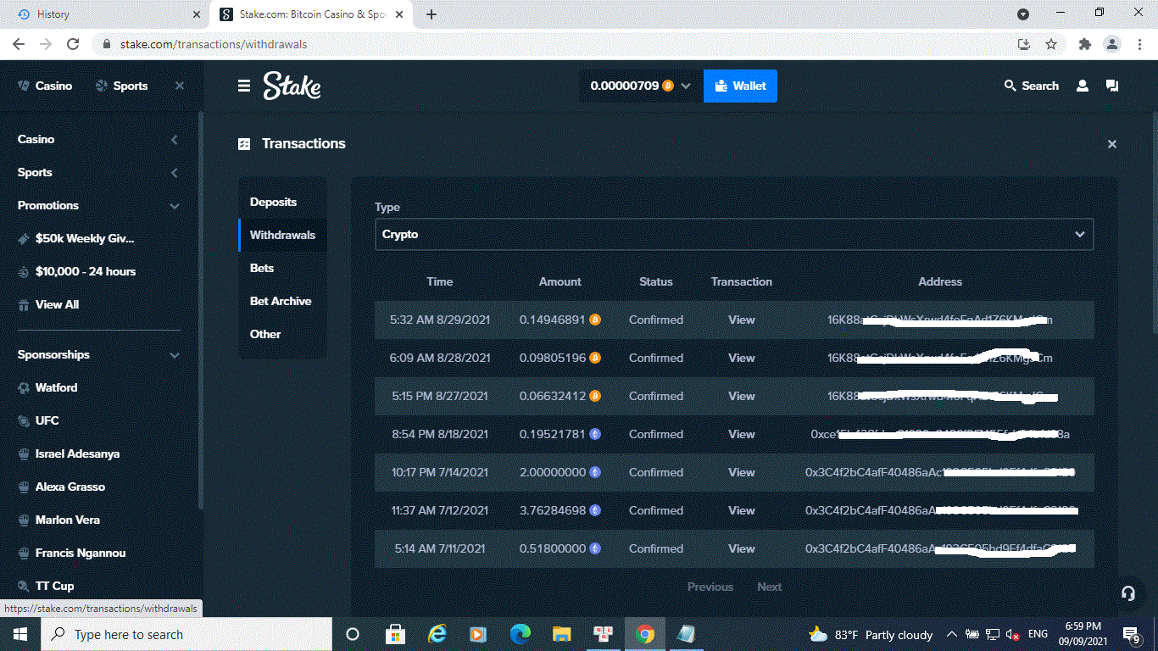The height and width of the screenshot is (651, 1158).
Task: Click the Chrome icon on the taskbar
Action: 645,634
